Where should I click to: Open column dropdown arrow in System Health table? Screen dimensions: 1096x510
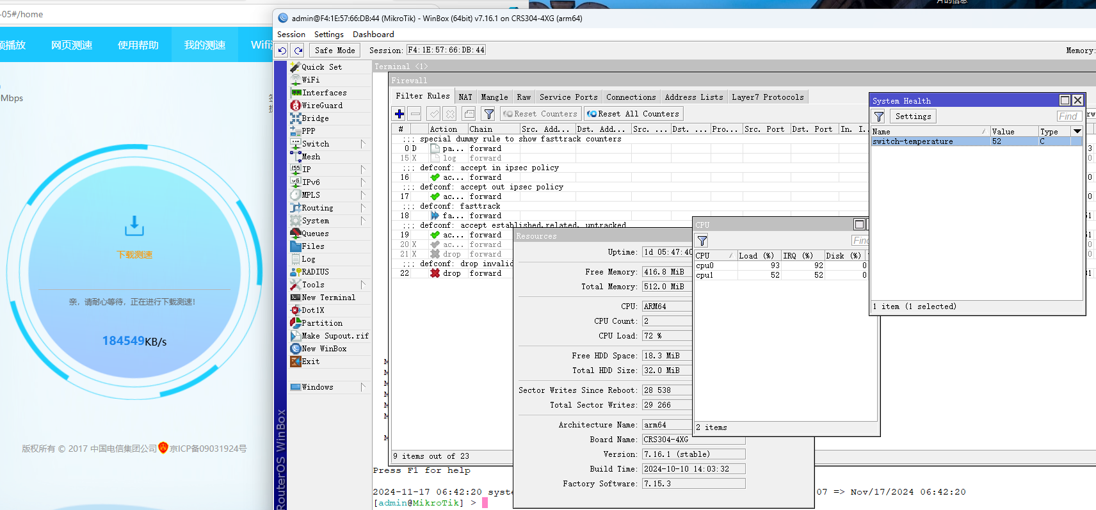1077,131
